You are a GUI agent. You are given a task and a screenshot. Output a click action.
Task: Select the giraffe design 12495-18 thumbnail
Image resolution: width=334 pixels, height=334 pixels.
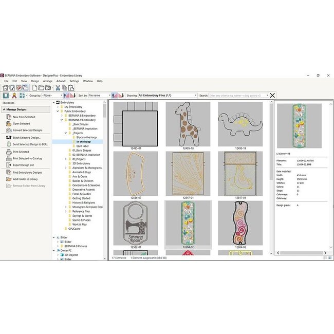click(188, 124)
